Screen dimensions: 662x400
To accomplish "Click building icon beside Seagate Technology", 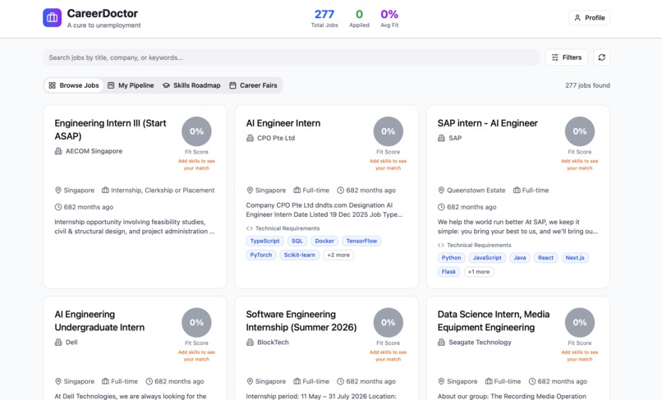I will click(x=441, y=343).
